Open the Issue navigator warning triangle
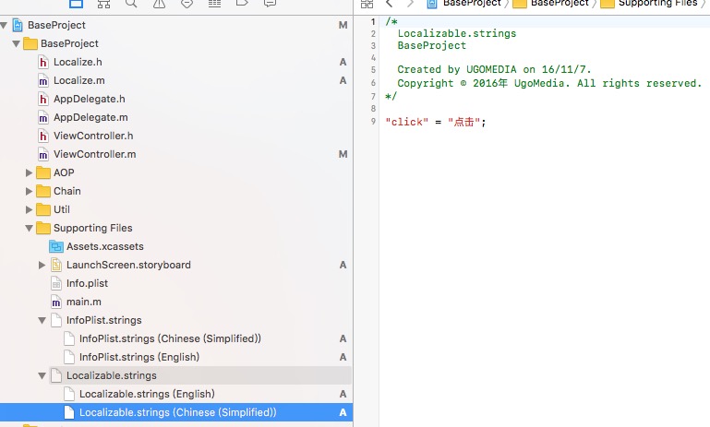Screen dimensions: 710x427 pyautogui.click(x=159, y=4)
